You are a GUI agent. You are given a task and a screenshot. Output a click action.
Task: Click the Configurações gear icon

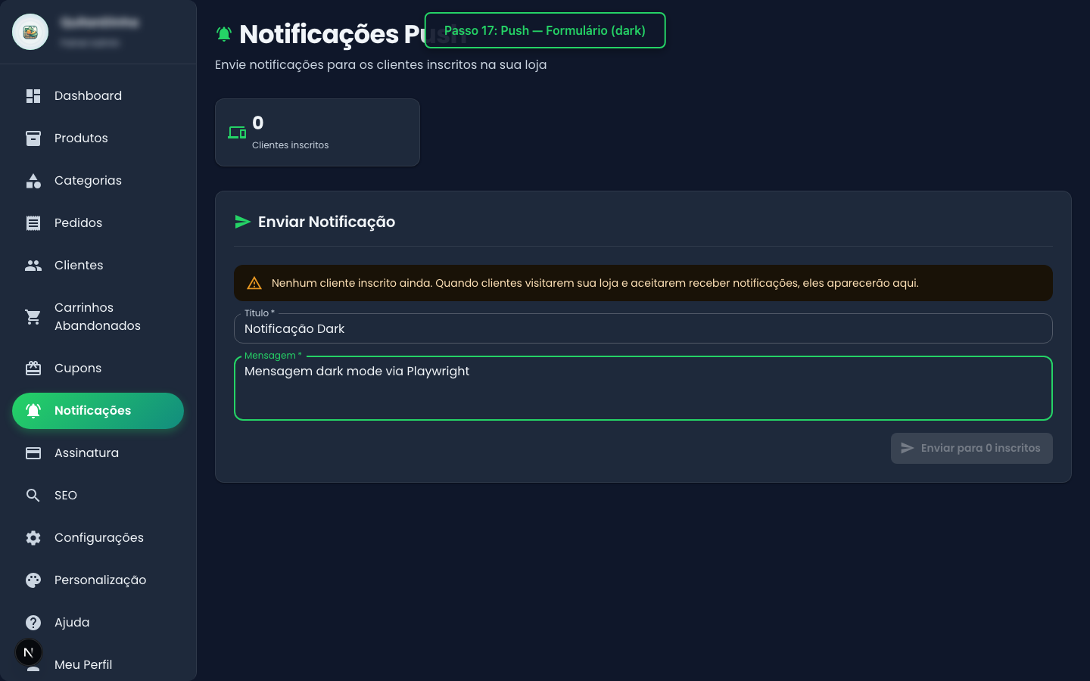click(33, 538)
